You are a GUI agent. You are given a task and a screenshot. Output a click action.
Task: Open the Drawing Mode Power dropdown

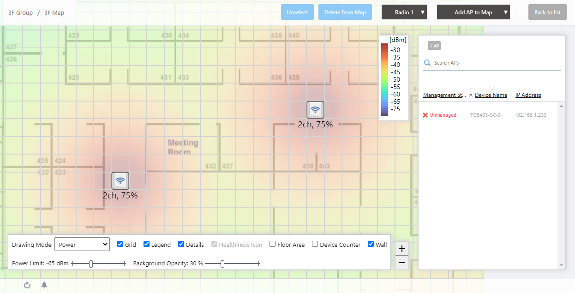(x=82, y=244)
